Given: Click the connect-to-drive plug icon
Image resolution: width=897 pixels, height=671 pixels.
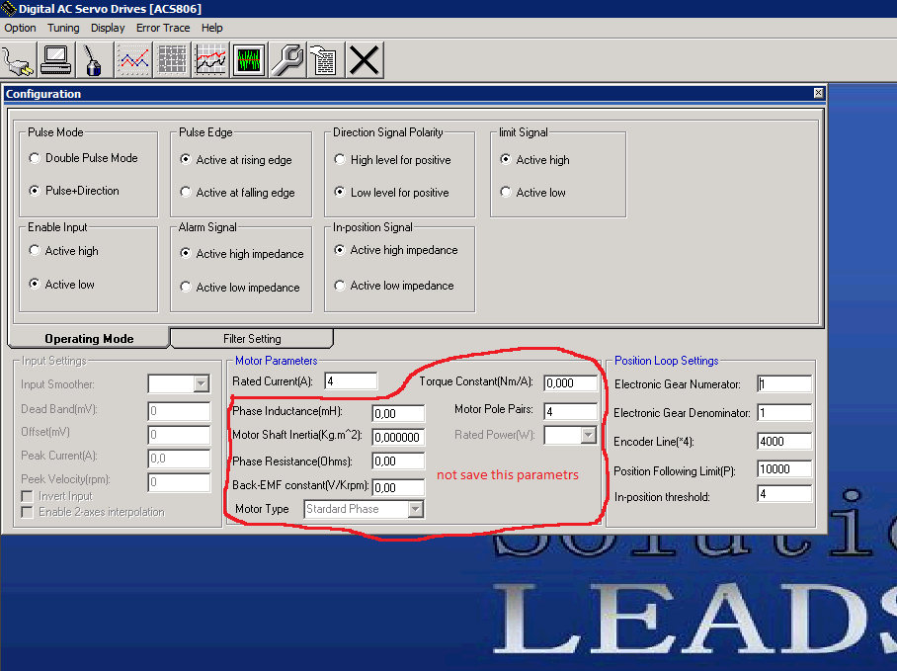Looking at the screenshot, I should 19,60.
